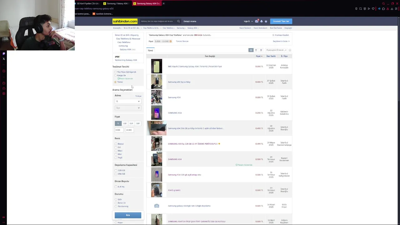Viewport: 400px width, 225px height.
Task: Switch to gallery grid view icon
Action: click(x=261, y=50)
